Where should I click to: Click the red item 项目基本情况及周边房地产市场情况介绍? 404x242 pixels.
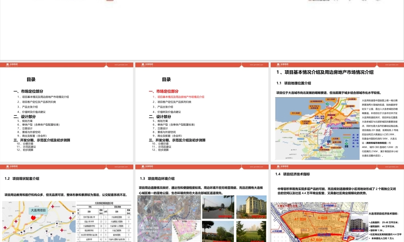click(178, 97)
